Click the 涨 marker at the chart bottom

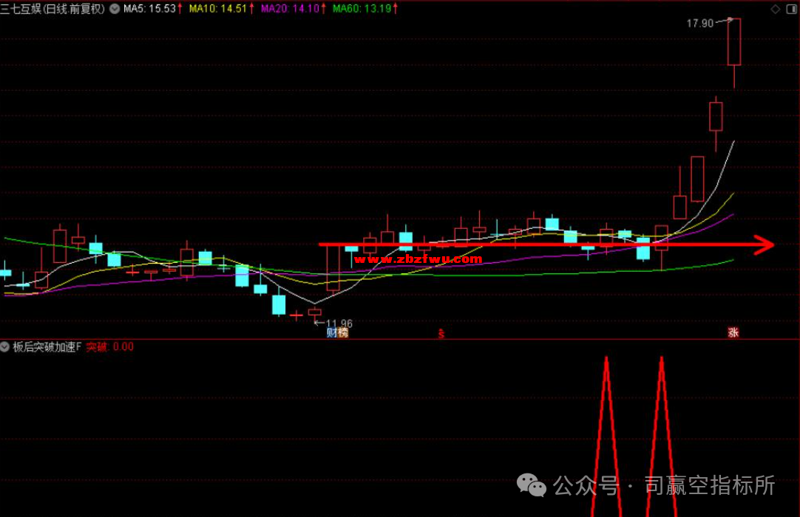click(733, 332)
